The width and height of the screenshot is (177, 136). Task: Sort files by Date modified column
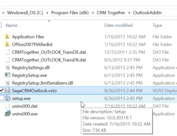(x=118, y=25)
